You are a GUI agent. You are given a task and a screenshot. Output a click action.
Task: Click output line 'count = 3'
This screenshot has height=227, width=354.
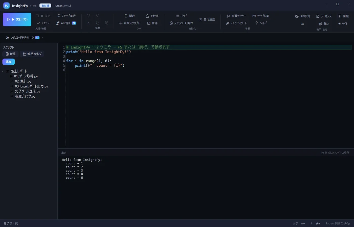[74, 171]
